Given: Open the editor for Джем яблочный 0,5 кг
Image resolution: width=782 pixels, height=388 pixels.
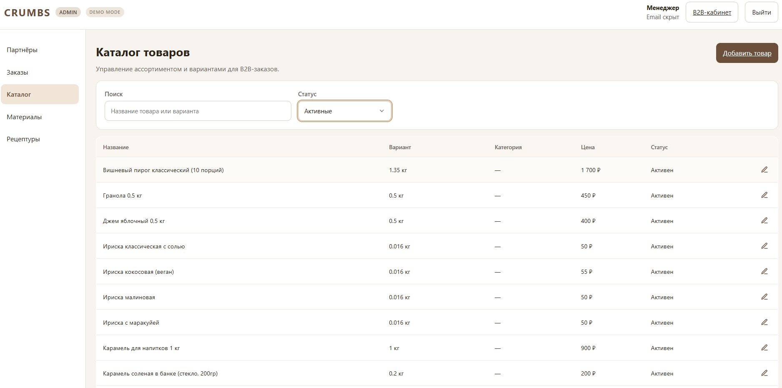Looking at the screenshot, I should pos(764,220).
